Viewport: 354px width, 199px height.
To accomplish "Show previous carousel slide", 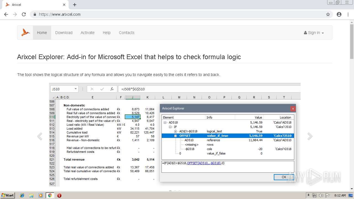I will click(40, 136).
